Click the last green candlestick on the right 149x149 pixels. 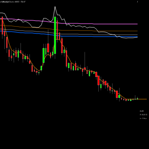(137, 99)
